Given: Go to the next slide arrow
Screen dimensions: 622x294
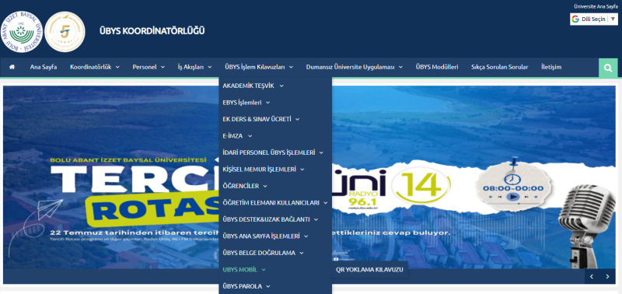Looking at the screenshot, I should (x=607, y=277).
